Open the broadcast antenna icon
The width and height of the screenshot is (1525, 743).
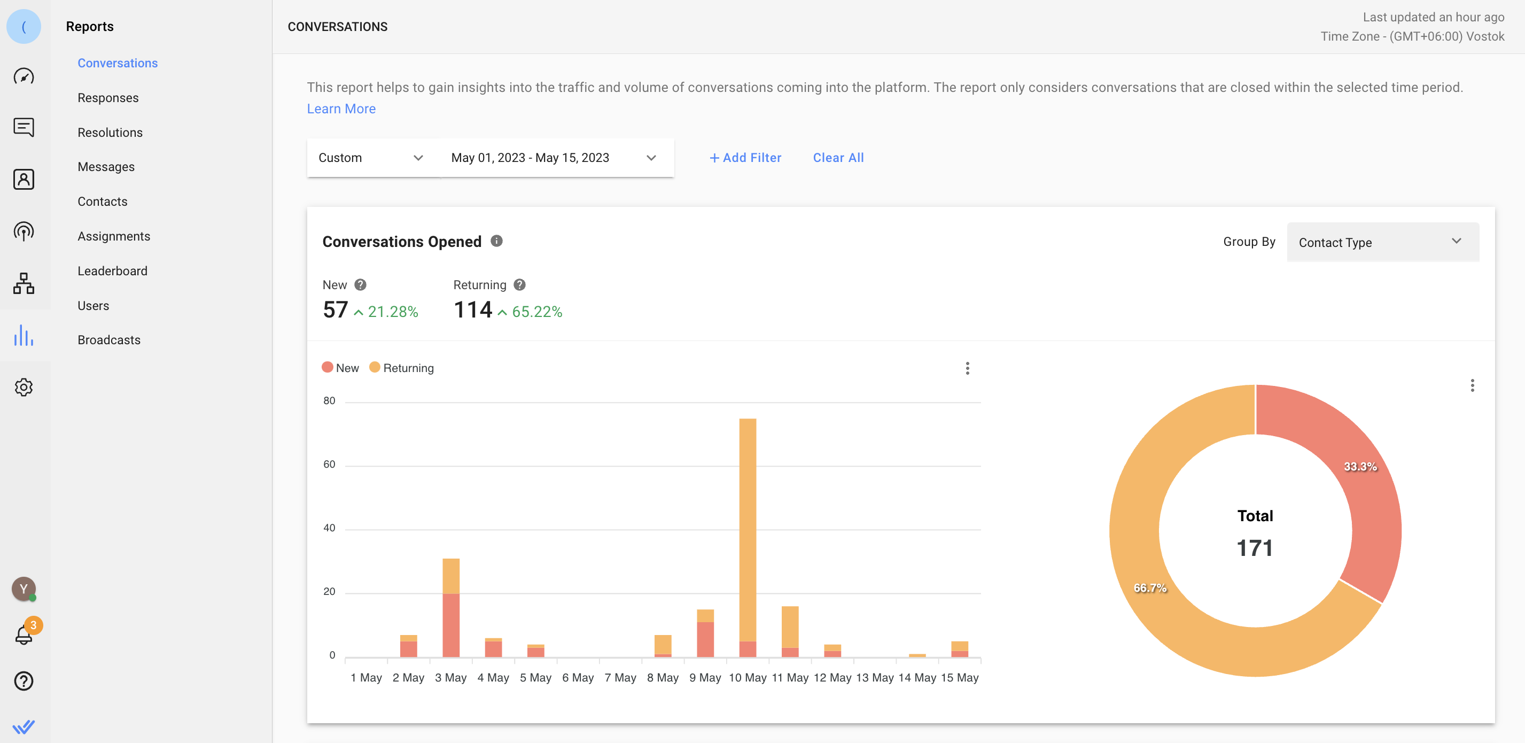point(24,231)
